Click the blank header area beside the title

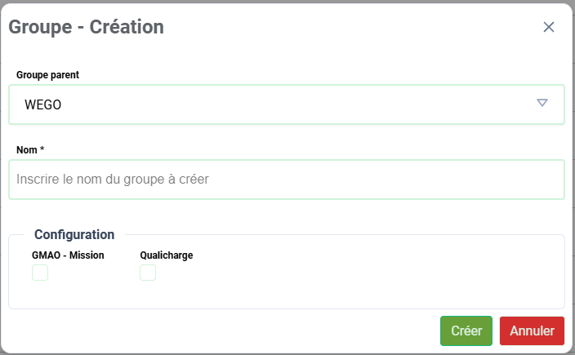[351, 27]
